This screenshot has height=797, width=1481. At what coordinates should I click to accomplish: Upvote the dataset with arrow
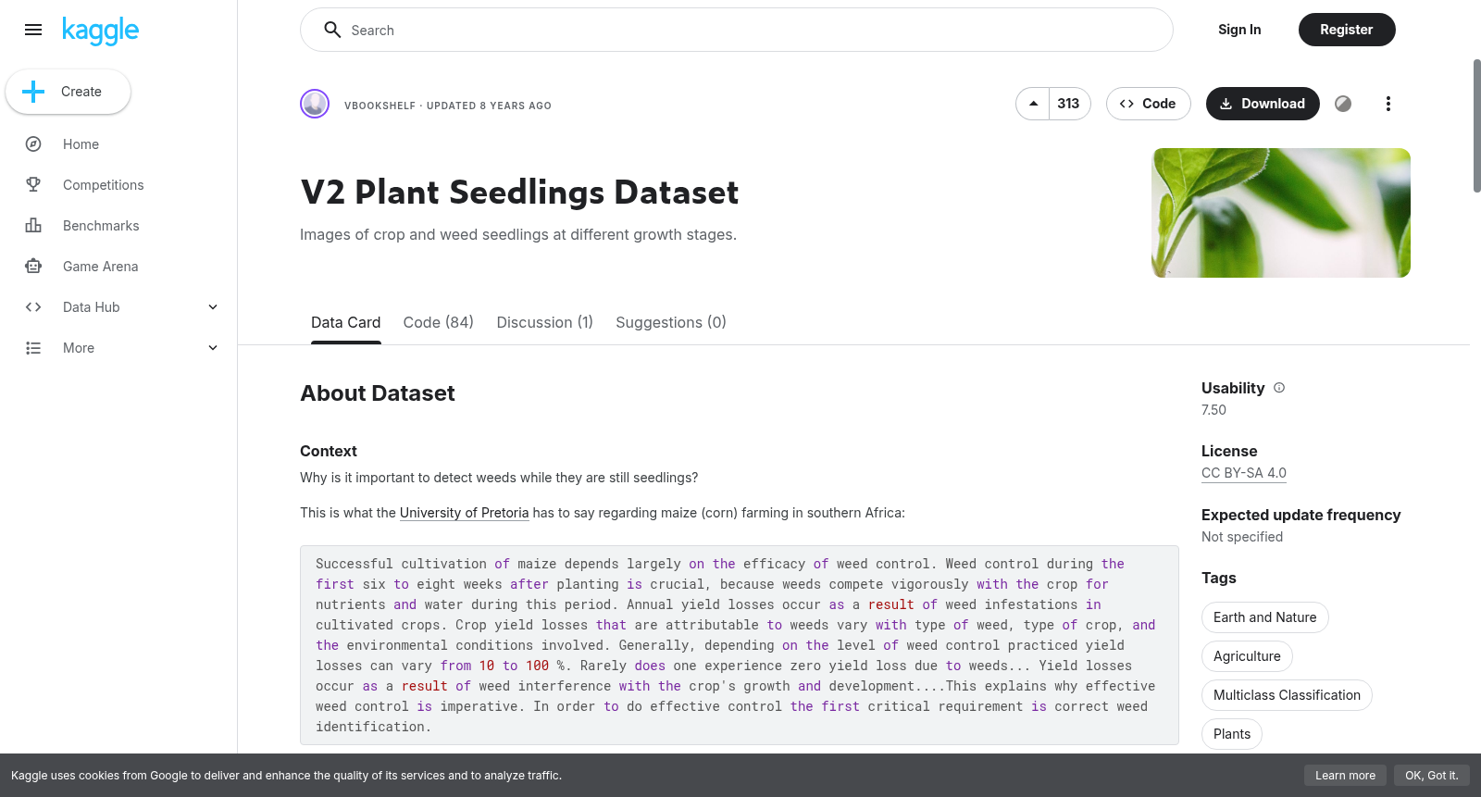coord(1033,104)
